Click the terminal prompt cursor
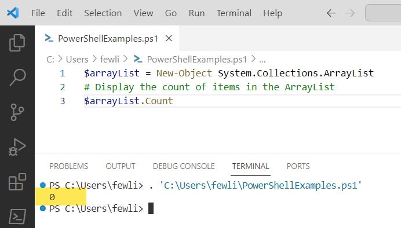Image resolution: width=401 pixels, height=228 pixels. [151, 208]
